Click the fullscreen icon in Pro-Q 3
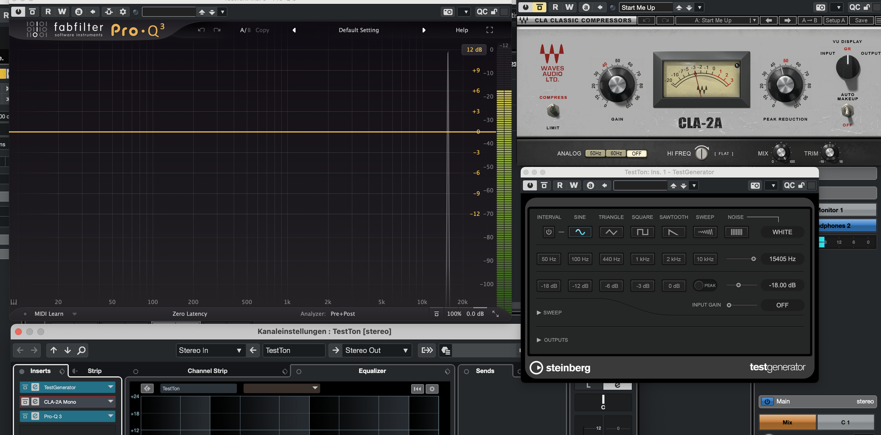The image size is (881, 435). 490,30
